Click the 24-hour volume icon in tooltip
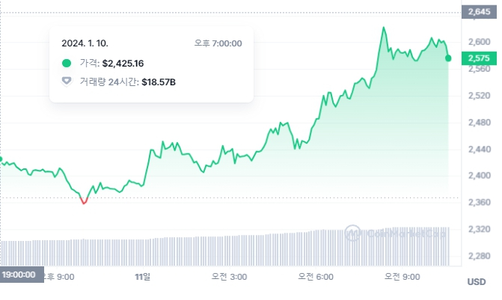This screenshot has width=502, height=300. point(67,79)
